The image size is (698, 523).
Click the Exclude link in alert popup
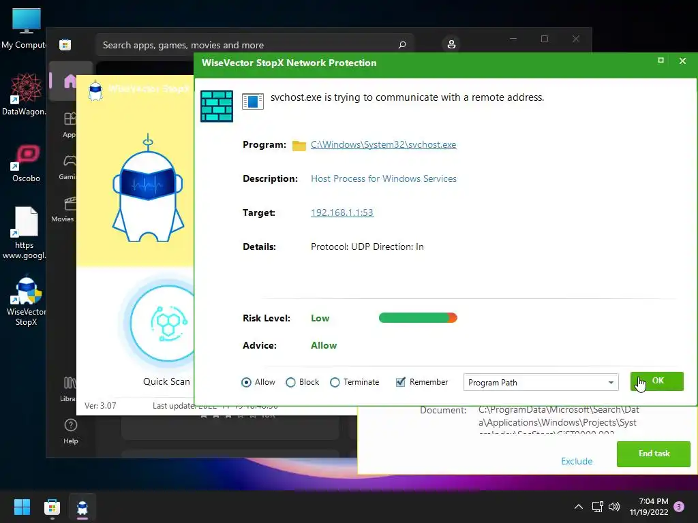pyautogui.click(x=577, y=461)
